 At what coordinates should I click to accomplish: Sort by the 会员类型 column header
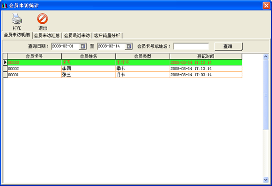pyautogui.click(x=142, y=56)
